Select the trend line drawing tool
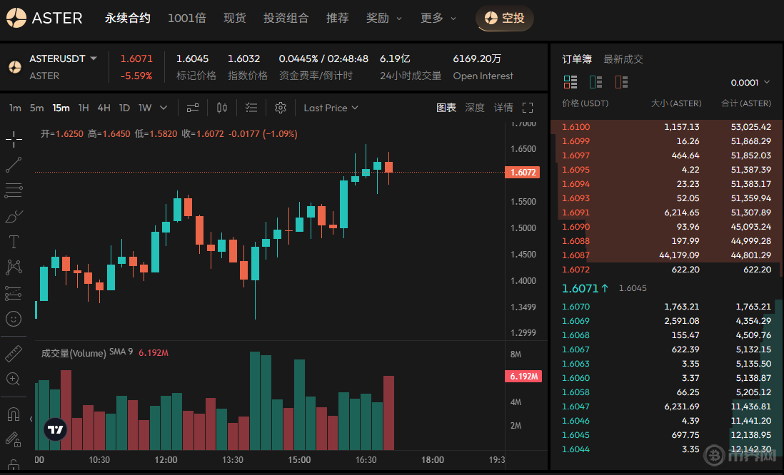 pos(14,165)
